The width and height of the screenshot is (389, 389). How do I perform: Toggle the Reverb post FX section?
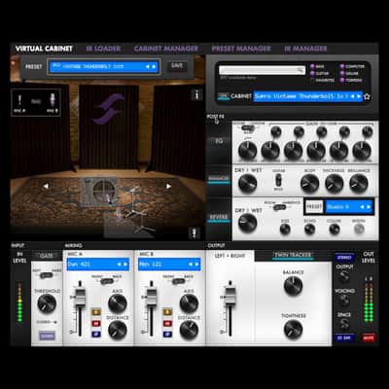point(219,218)
